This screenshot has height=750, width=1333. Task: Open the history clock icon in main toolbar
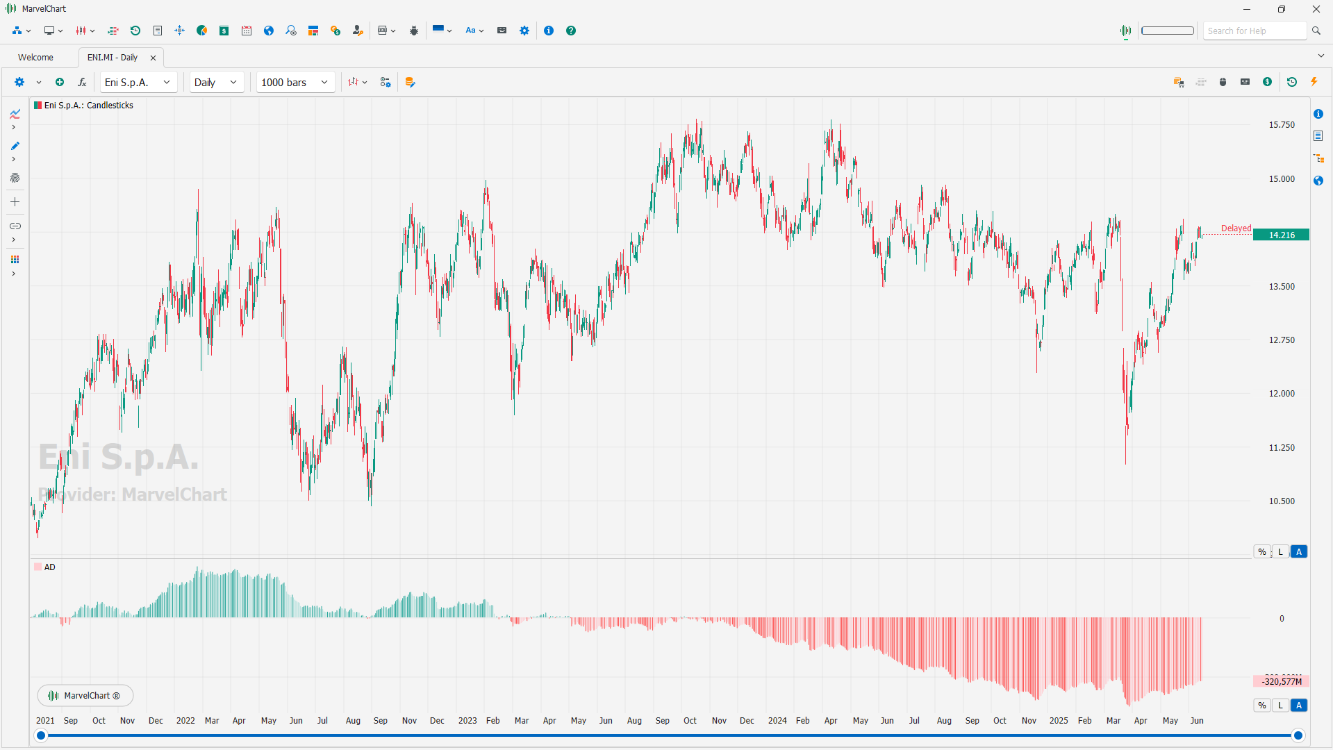click(135, 31)
